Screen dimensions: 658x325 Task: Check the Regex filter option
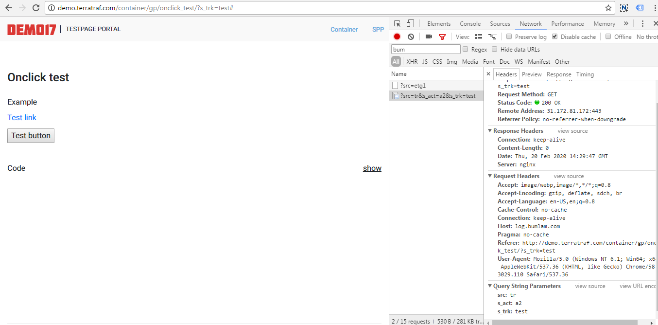[x=466, y=49]
